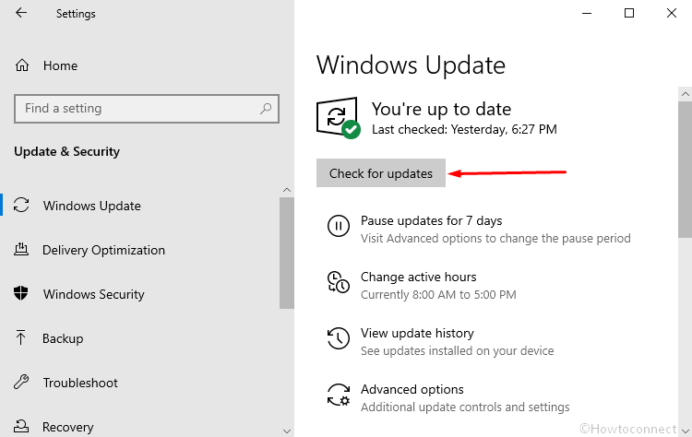Viewport: 692px width, 437px height.
Task: Click 'Currently 8:00 AM to 5:00 PM' text
Action: click(x=438, y=295)
